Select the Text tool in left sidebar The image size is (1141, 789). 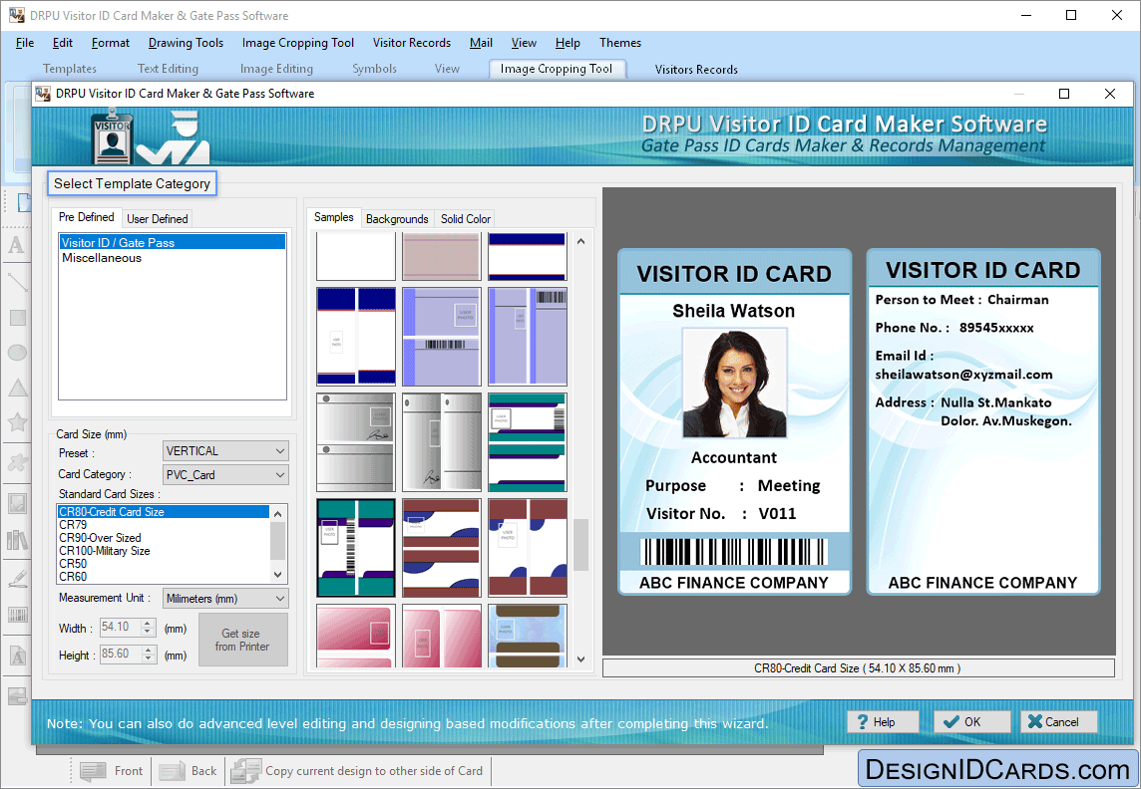click(16, 245)
